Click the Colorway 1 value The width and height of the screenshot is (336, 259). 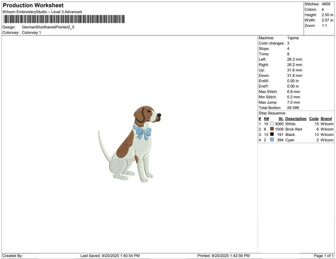[x=31, y=33]
